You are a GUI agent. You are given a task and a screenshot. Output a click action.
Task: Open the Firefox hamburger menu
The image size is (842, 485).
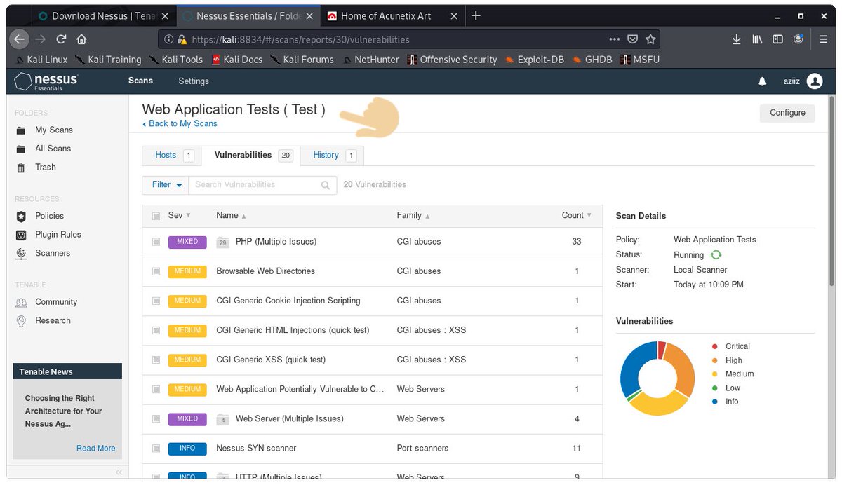tap(823, 40)
